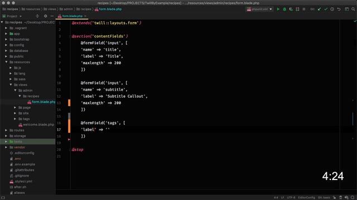This screenshot has height=200, width=357.
Task: Click the @stop directive on line 20
Action: coord(78,149)
